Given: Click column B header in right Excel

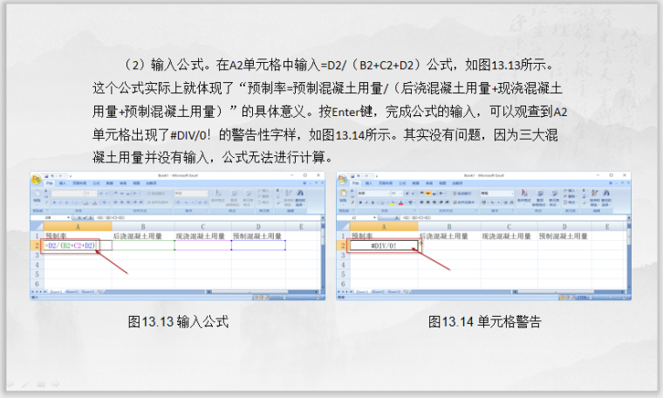Looking at the screenshot, I should tap(448, 226).
